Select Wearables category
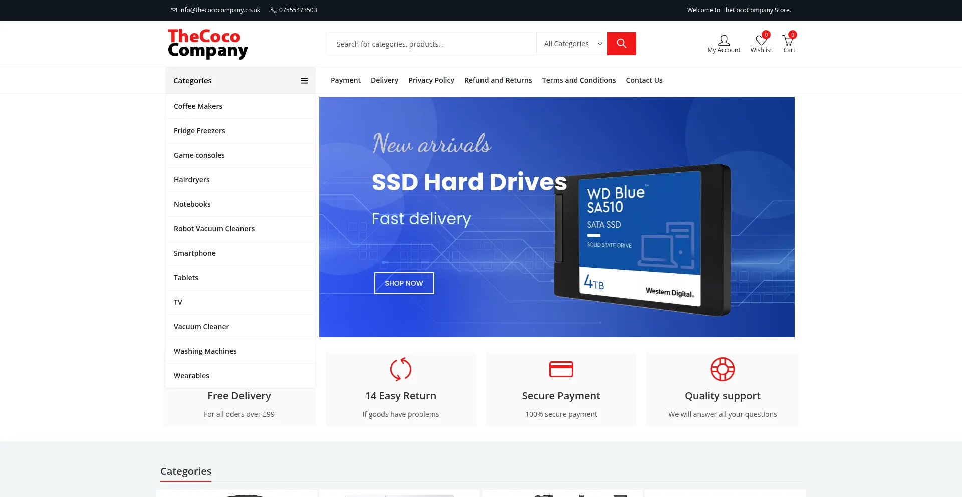 [241, 376]
